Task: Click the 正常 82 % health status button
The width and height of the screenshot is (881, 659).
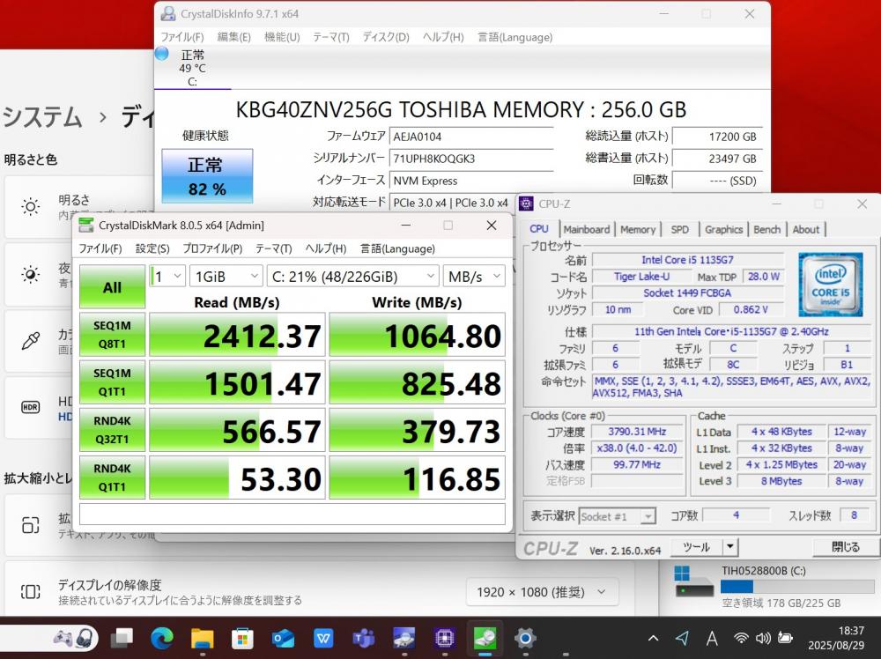Action: pos(207,176)
